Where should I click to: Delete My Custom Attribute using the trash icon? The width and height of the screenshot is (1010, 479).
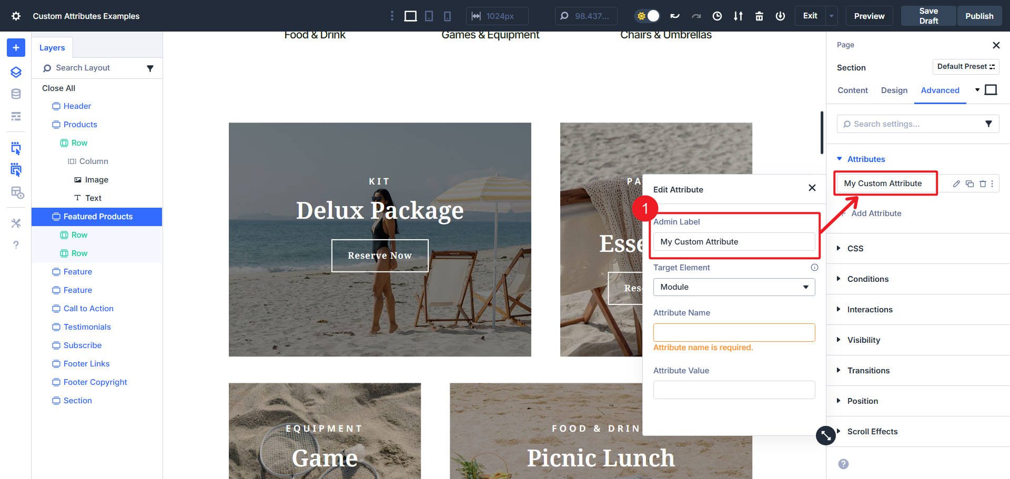pos(983,184)
